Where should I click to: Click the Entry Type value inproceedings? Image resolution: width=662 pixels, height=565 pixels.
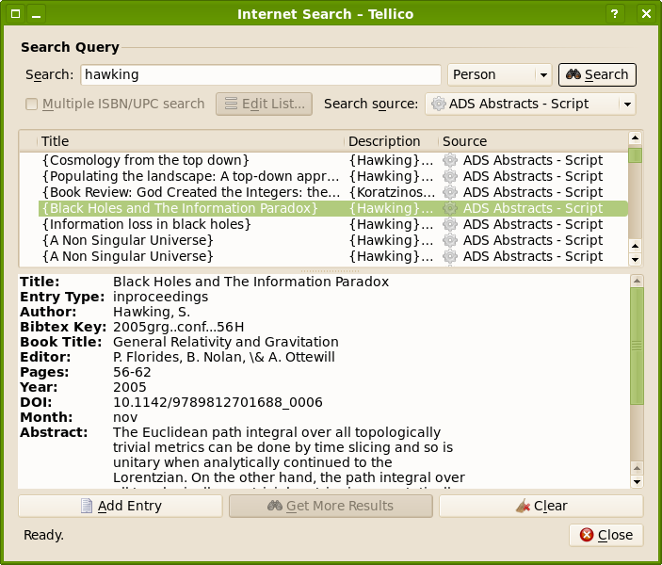[160, 297]
